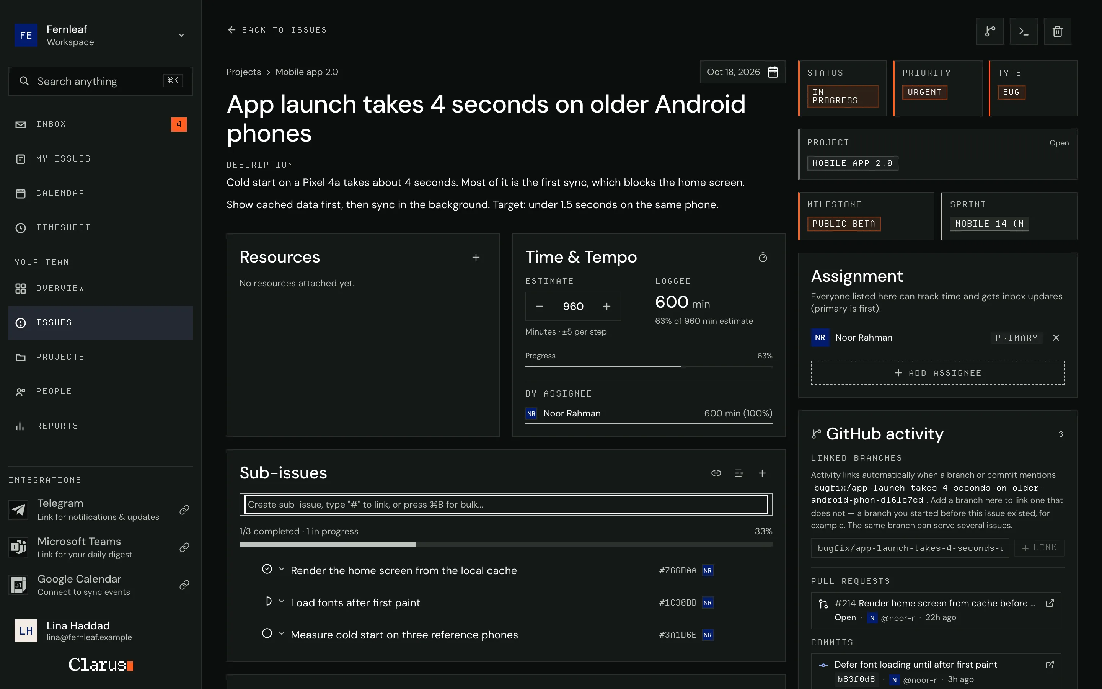Screen dimensions: 1102x689
Task: Go back to issues
Action: (x=277, y=30)
